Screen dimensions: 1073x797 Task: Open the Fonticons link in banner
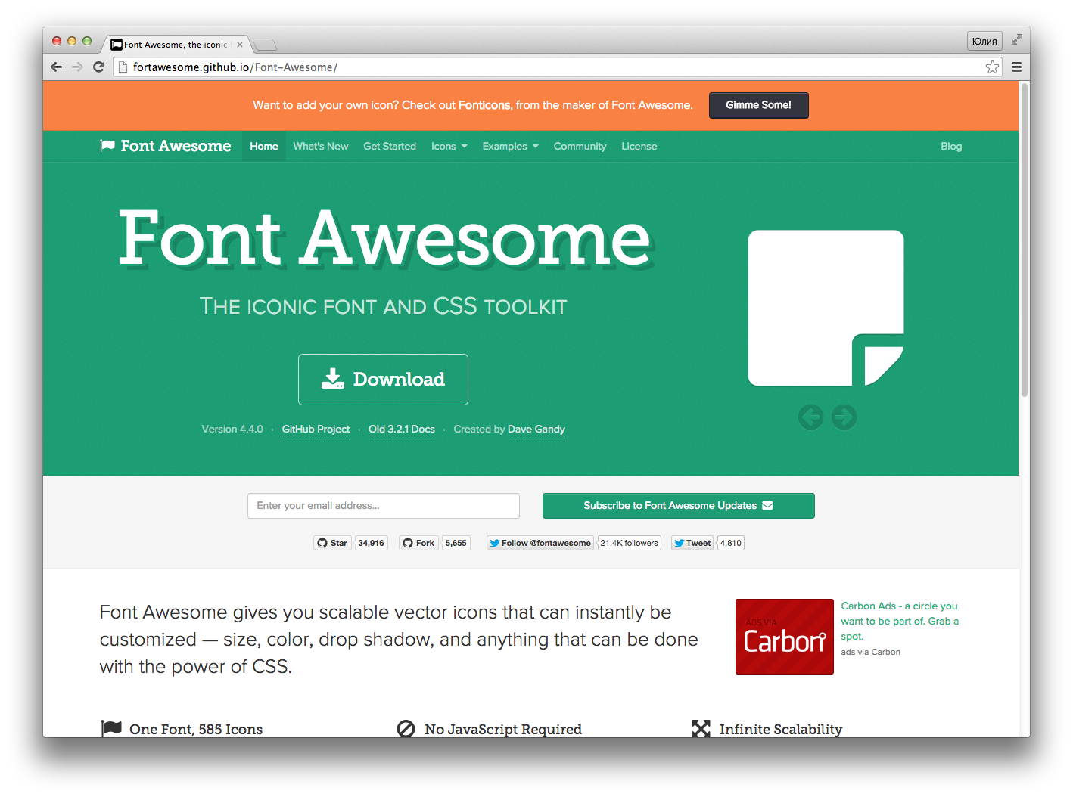point(484,105)
